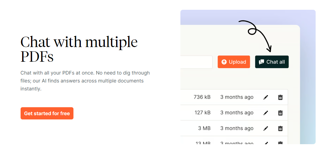327x157 pixels.
Task: Click the chat bubbles icon beside Chat all
Action: (262, 62)
